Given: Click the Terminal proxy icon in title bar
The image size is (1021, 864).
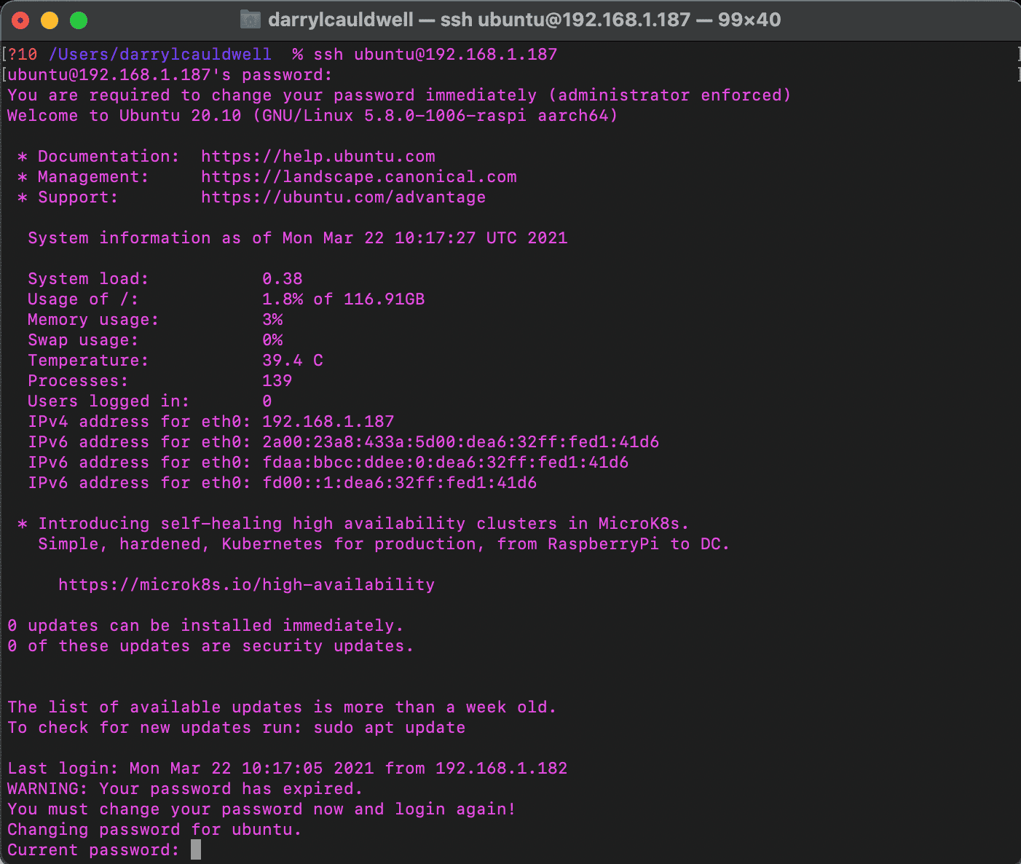Looking at the screenshot, I should click(249, 20).
